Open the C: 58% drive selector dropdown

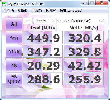tap(80, 21)
